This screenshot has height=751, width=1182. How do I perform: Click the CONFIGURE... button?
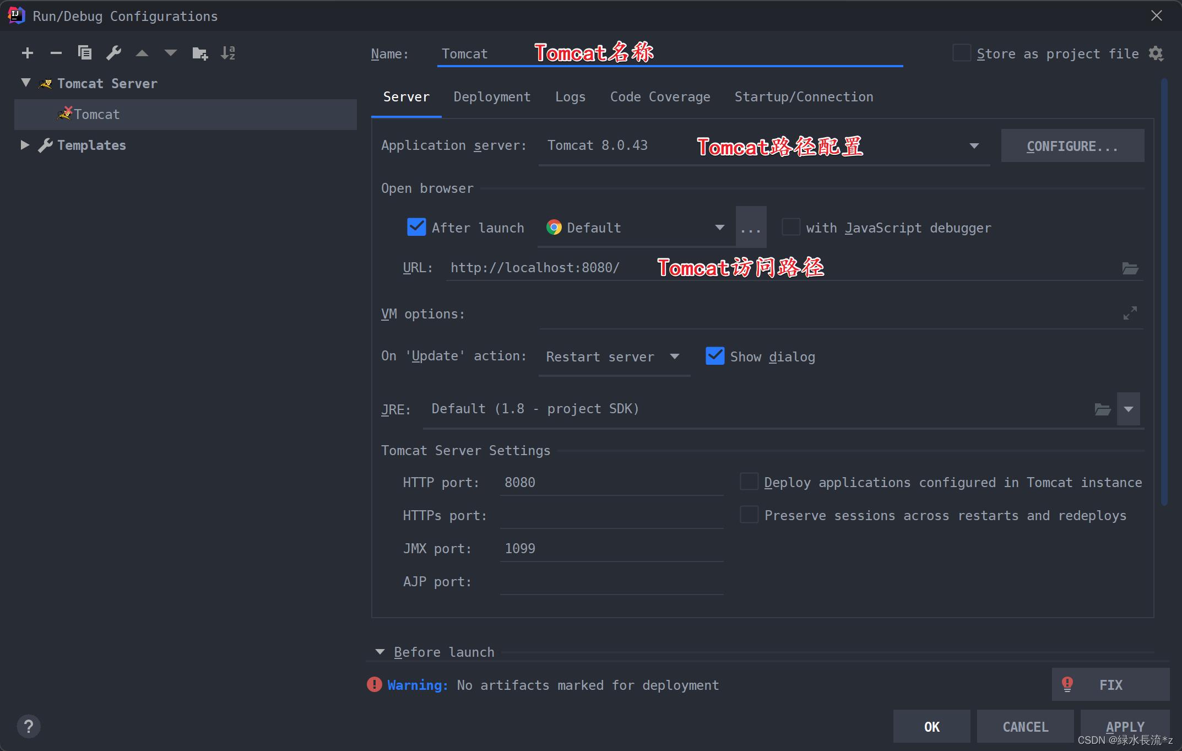pyautogui.click(x=1072, y=146)
